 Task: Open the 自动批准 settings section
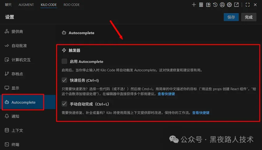[27, 45]
